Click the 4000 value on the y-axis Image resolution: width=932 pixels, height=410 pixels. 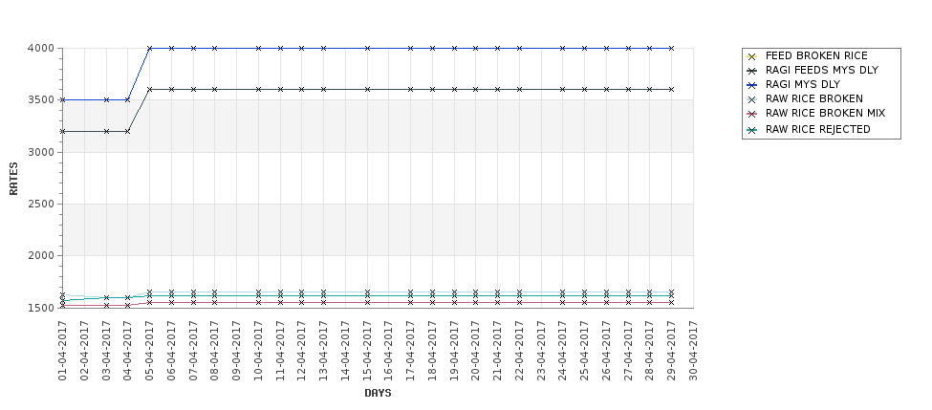coord(44,49)
